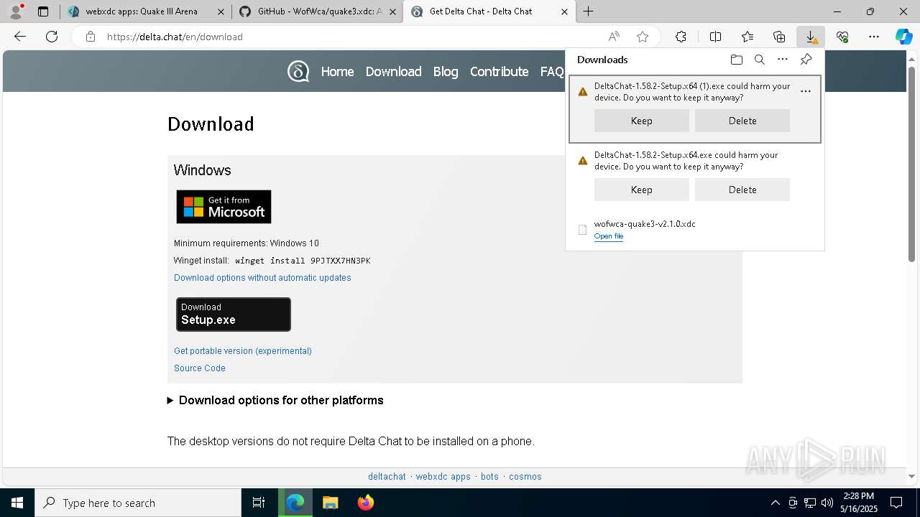Open File Explorer from taskbar
Viewport: 920px width, 517px height.
[330, 503]
